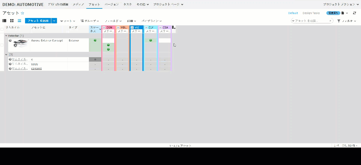Open the フィルタ dropdown

[x=347, y=21]
